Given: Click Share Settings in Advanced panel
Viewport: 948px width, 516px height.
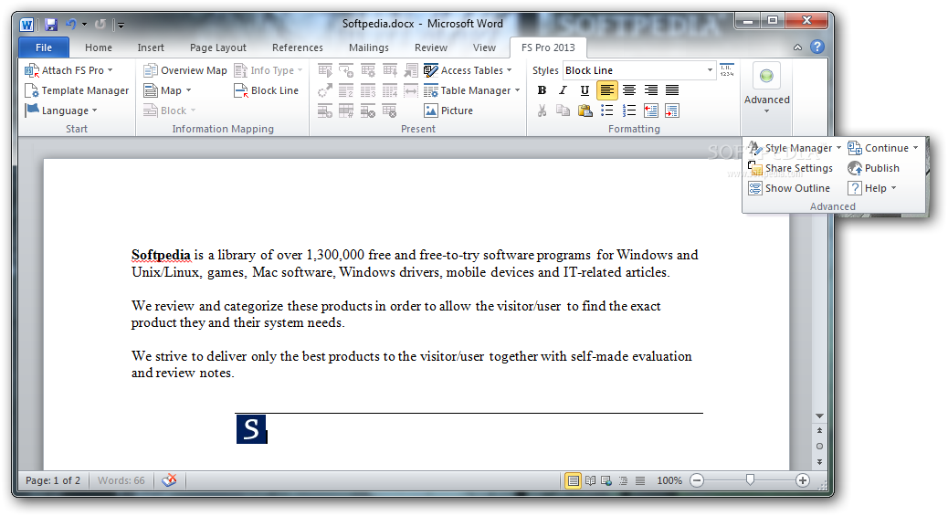Looking at the screenshot, I should click(x=791, y=167).
